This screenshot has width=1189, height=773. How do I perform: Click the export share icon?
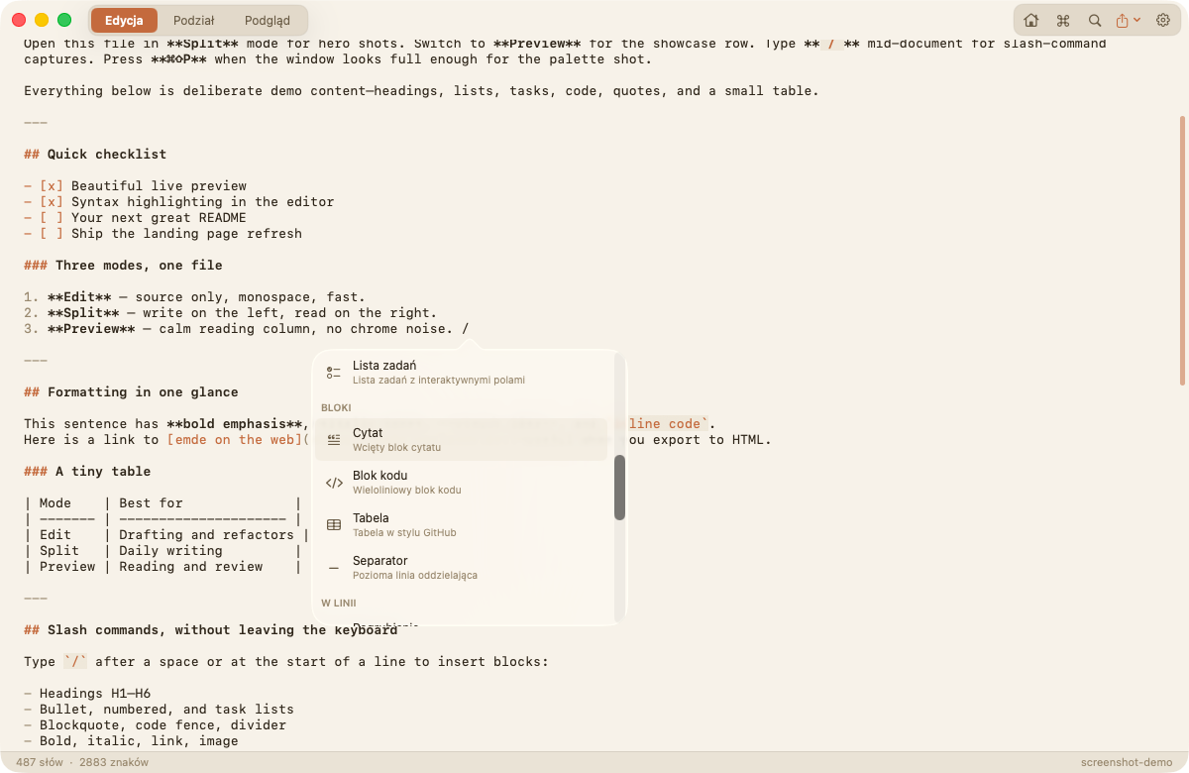click(1123, 20)
